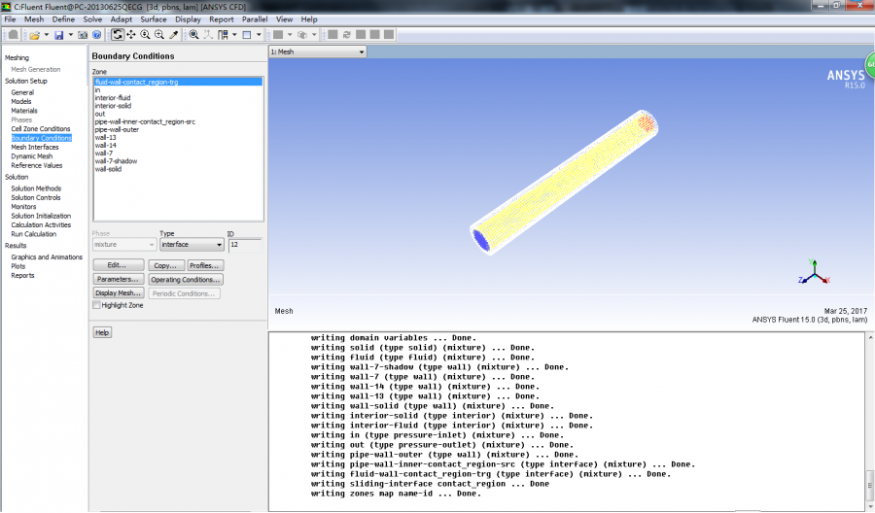Open the File menu
This screenshot has height=513, width=875.
10,19
